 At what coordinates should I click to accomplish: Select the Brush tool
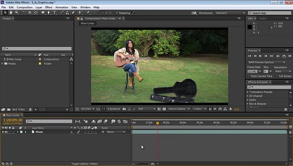pos(62,12)
